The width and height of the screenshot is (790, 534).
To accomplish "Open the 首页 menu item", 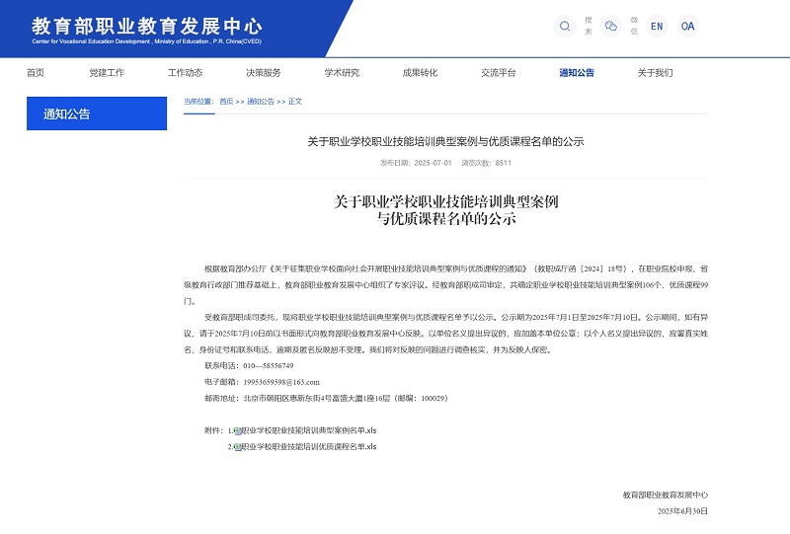I will pos(36,73).
